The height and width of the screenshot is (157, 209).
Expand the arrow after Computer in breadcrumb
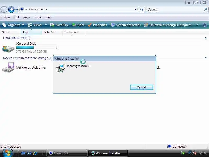point(46,9)
